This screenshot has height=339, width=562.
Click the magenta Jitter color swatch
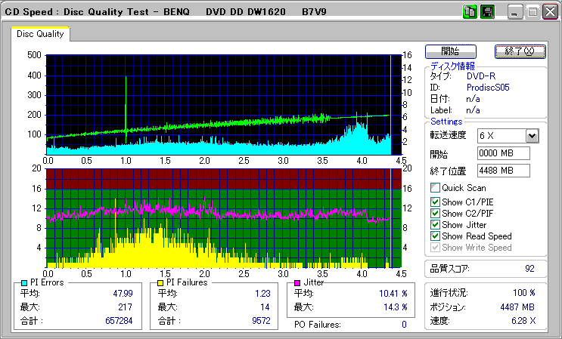[297, 283]
